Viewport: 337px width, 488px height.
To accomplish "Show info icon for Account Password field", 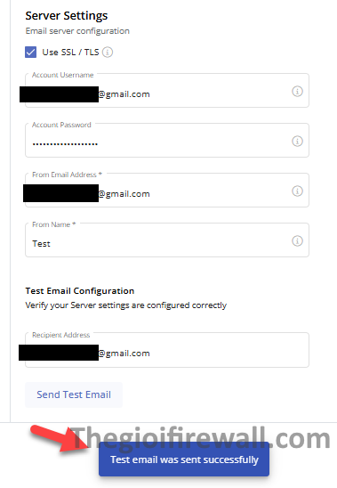I will coord(297,141).
